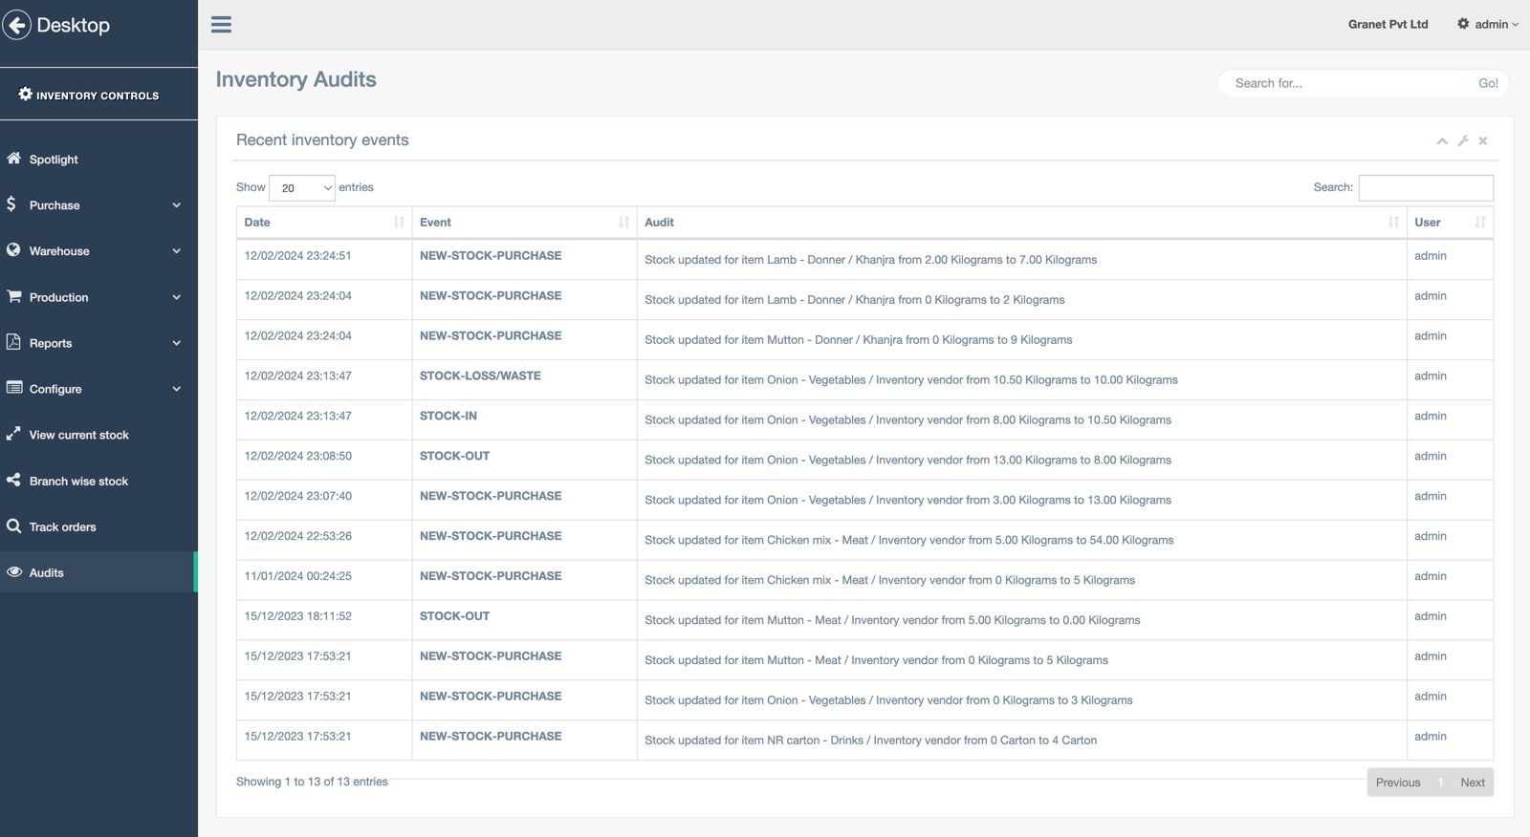This screenshot has height=837, width=1530.
Task: Expand the Warehouse sidebar menu
Action: pos(94,251)
